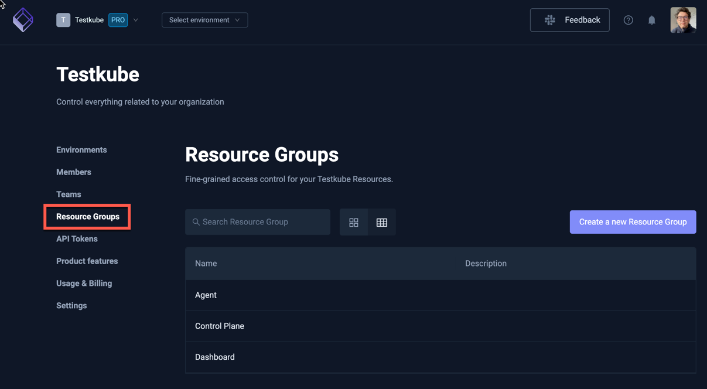Viewport: 707px width, 389px height.
Task: Click the T organization avatar
Action: tap(63, 20)
